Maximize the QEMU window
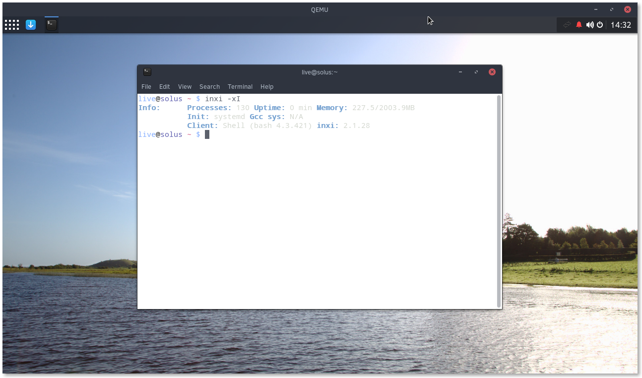This screenshot has width=642, height=378. pos(612,9)
